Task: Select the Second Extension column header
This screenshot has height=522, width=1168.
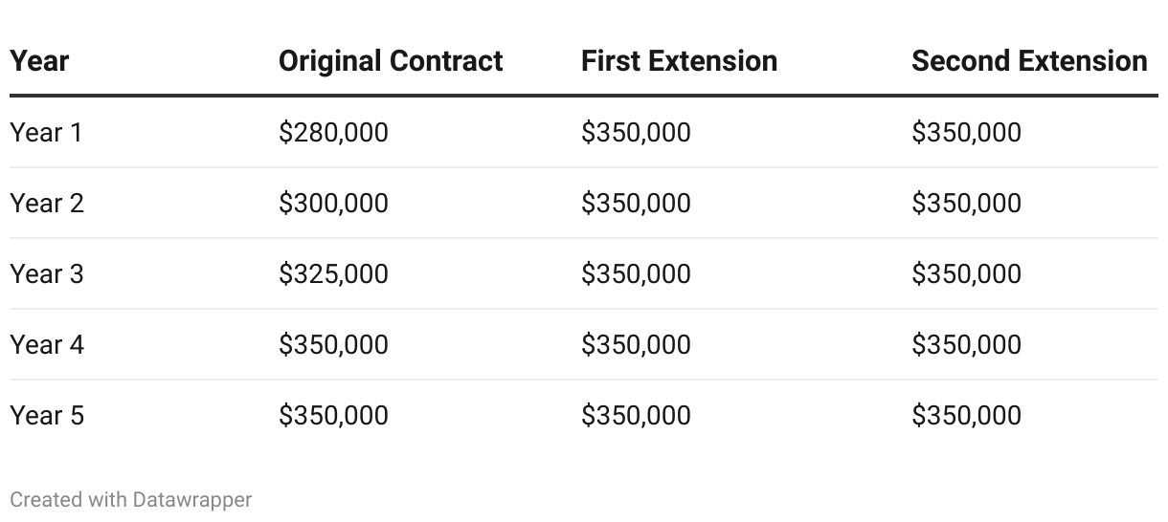Action: [x=1029, y=61]
